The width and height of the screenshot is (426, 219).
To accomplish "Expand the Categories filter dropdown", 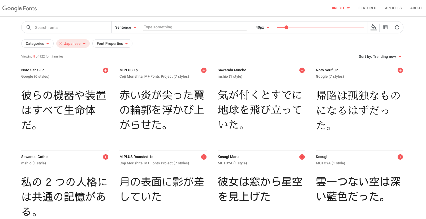I will coord(37,43).
